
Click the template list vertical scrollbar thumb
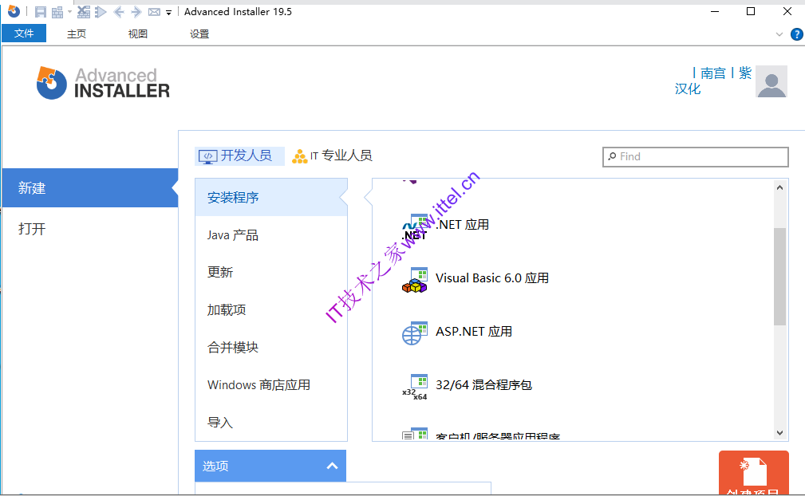tap(779, 277)
